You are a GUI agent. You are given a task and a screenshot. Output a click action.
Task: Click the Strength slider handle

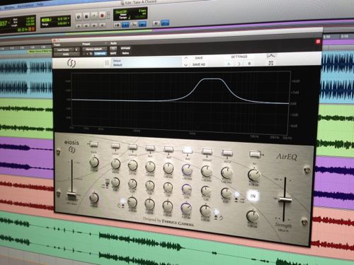pos(285,199)
